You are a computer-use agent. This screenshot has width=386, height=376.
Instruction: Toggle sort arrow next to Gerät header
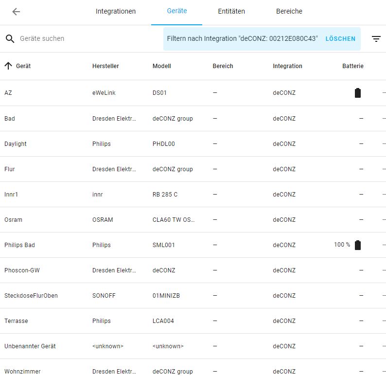(x=8, y=66)
